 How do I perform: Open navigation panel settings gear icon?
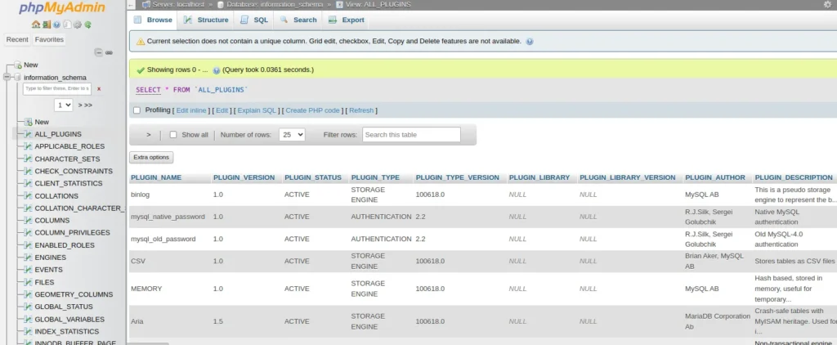pyautogui.click(x=78, y=25)
